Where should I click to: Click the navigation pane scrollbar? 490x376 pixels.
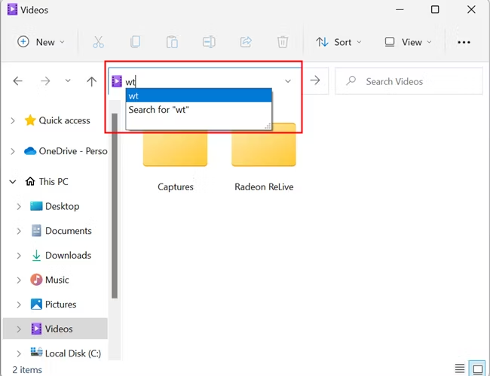pos(115,203)
